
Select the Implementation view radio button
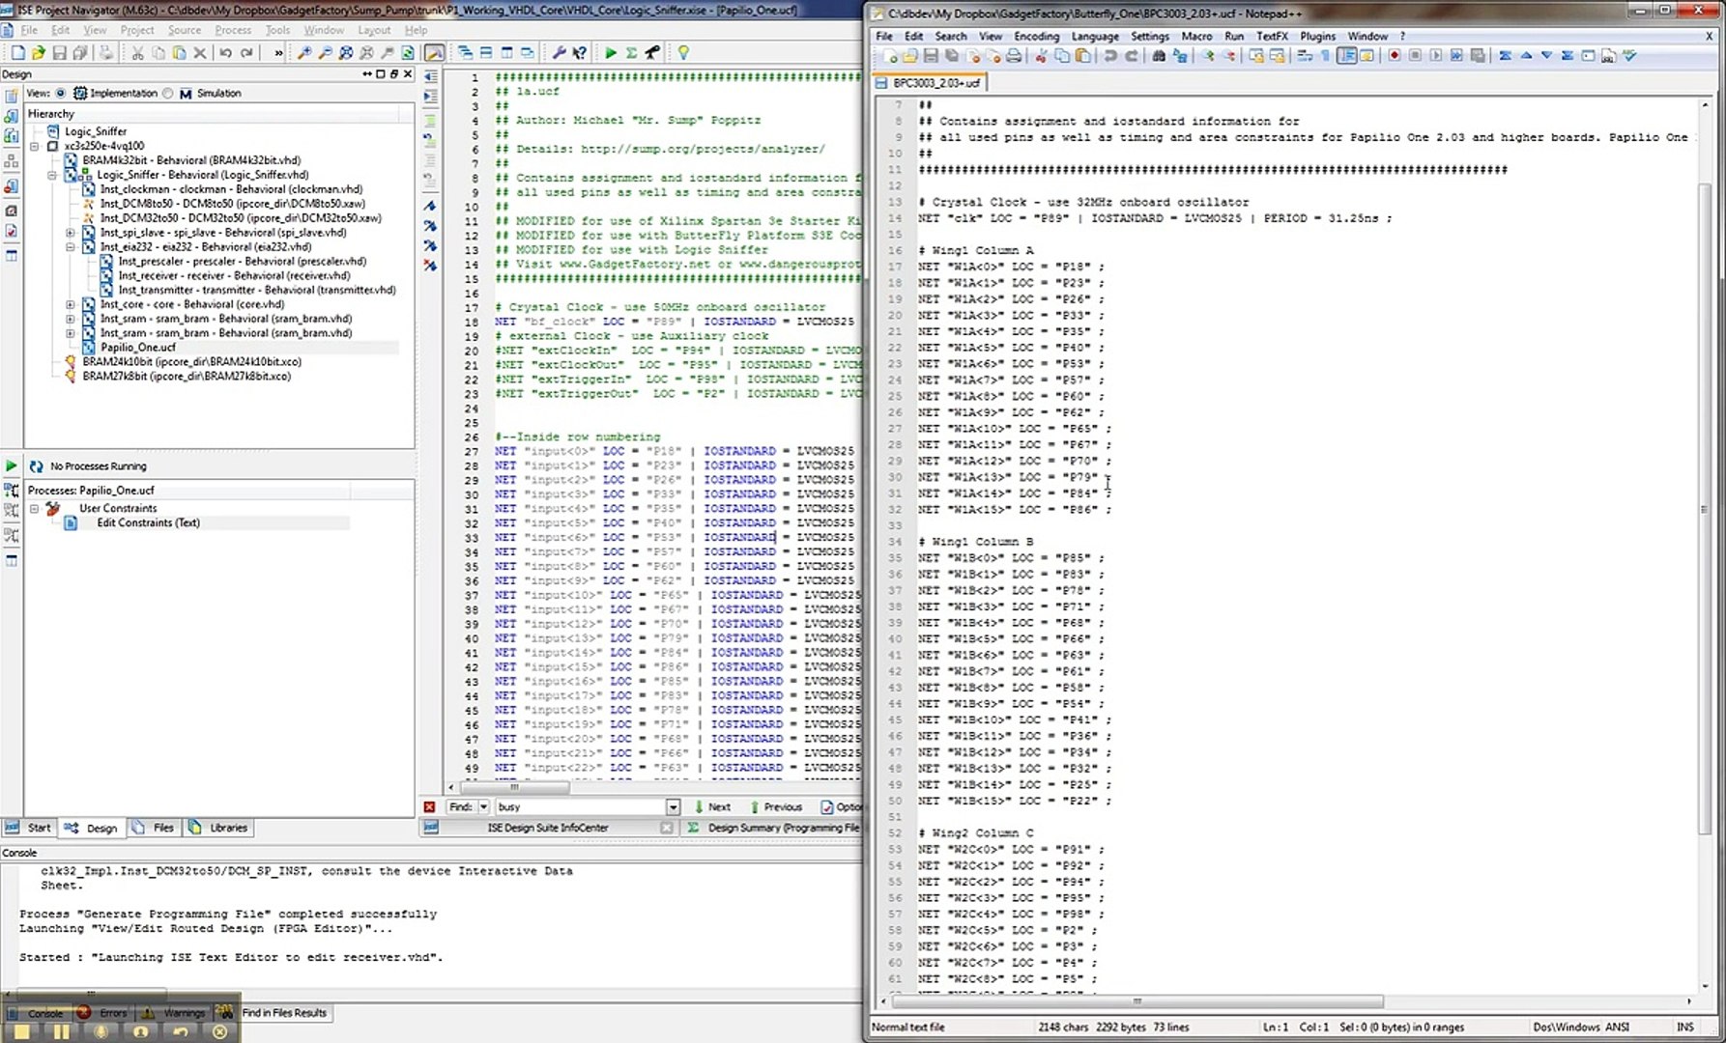coord(61,94)
